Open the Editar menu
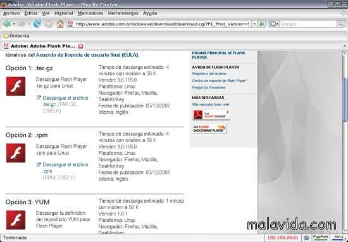 (x=31, y=13)
